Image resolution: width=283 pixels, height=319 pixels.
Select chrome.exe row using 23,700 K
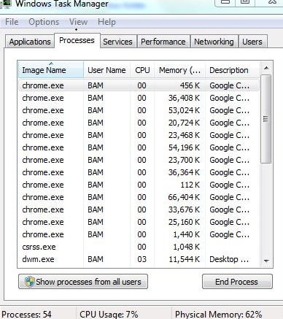tap(139, 160)
